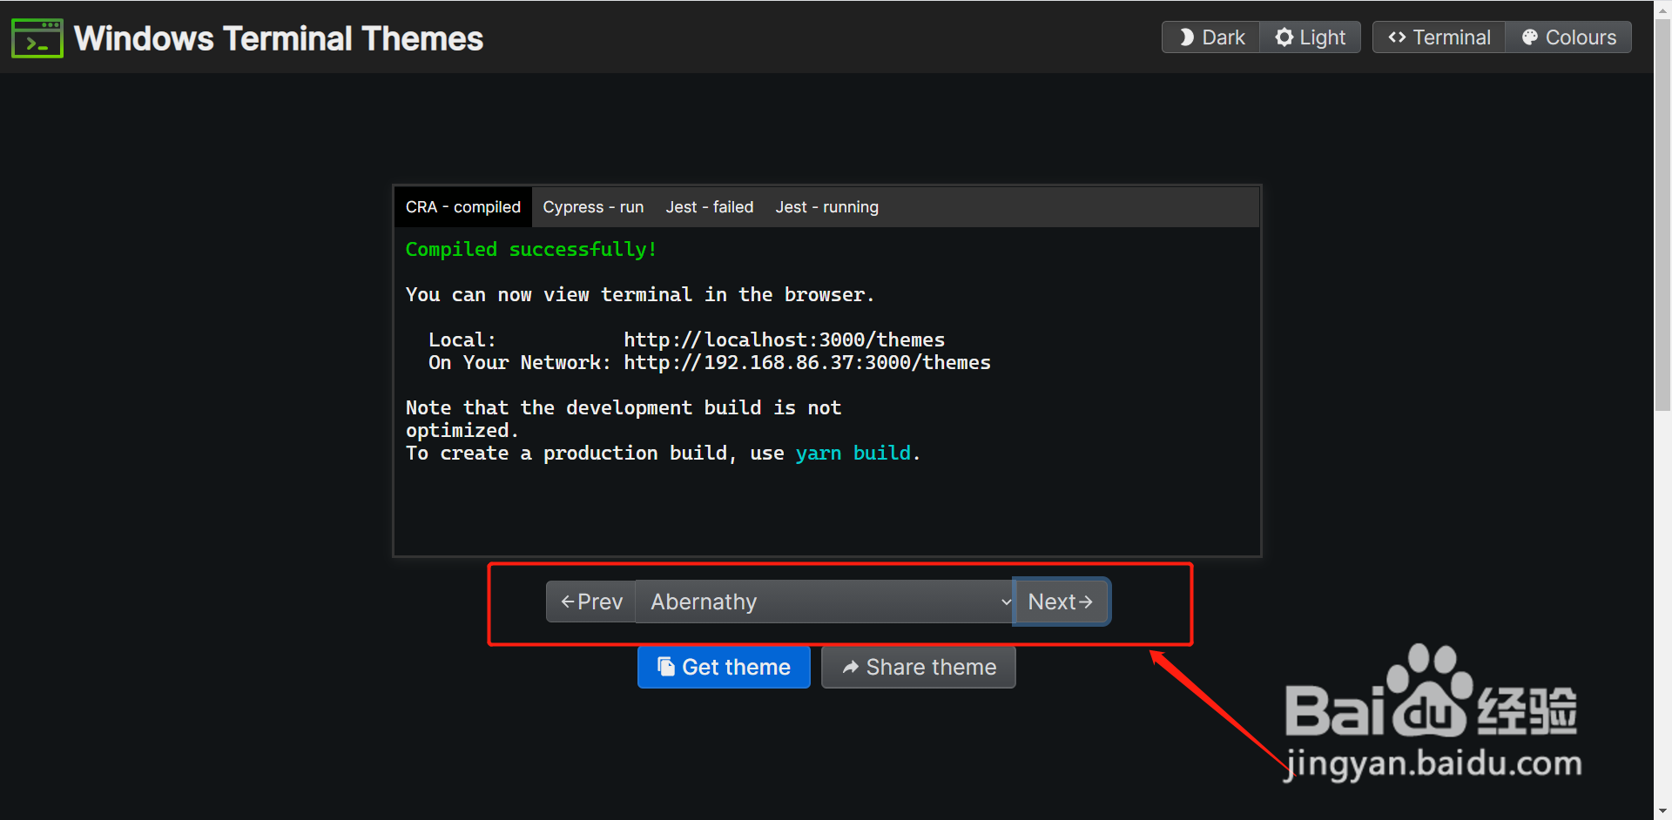
Task: View the Jest - running tab
Action: click(826, 206)
